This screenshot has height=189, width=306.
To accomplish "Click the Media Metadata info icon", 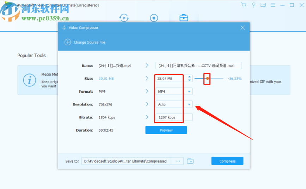I will coord(30,80).
